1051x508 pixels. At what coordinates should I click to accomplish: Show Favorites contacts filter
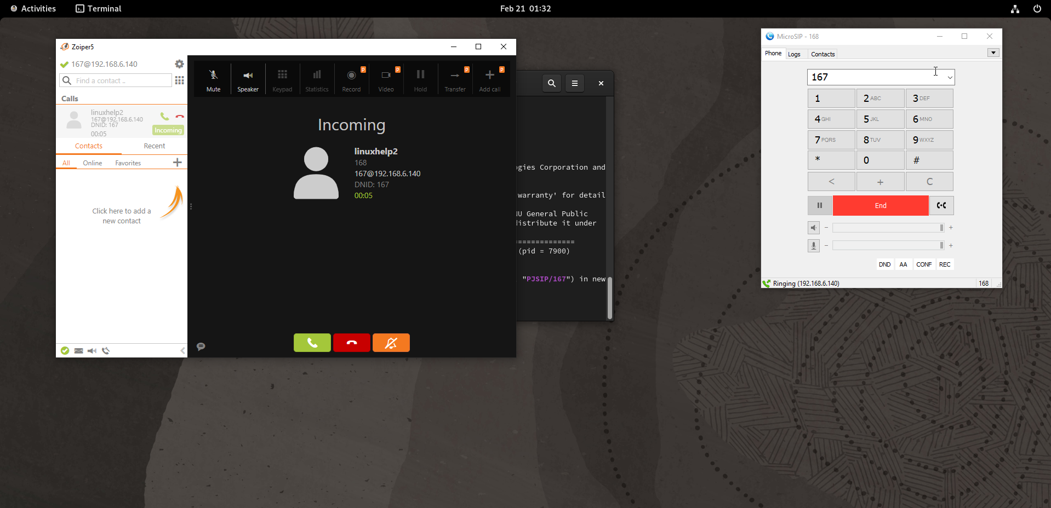(x=128, y=163)
